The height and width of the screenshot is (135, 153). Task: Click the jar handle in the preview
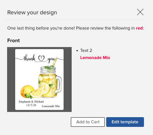tap(59, 84)
